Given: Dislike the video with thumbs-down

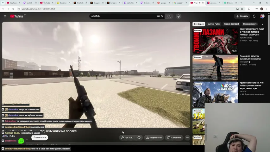Looking at the screenshot, I should click(139, 138).
